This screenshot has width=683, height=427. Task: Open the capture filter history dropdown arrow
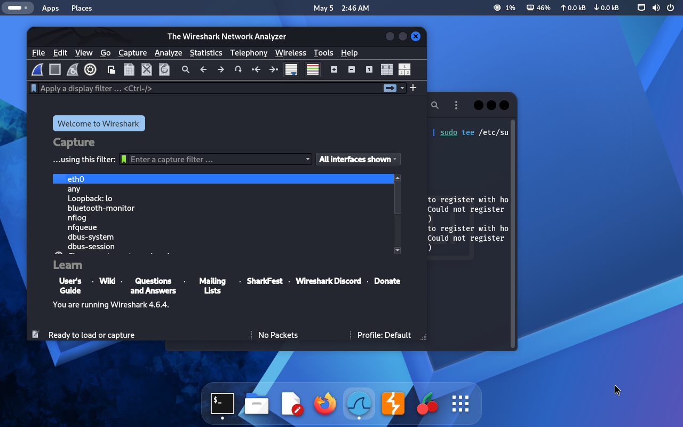point(308,159)
